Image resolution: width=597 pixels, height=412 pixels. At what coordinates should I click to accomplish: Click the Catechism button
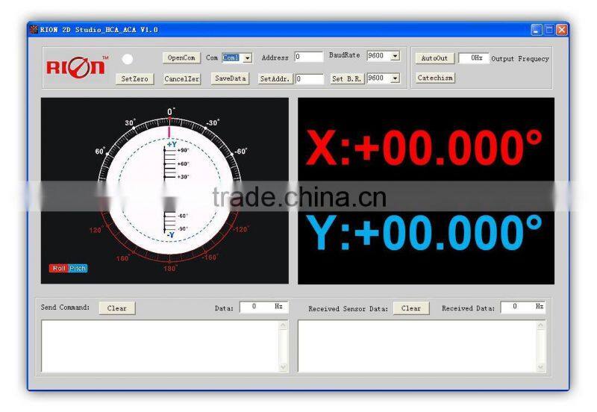[x=435, y=78]
